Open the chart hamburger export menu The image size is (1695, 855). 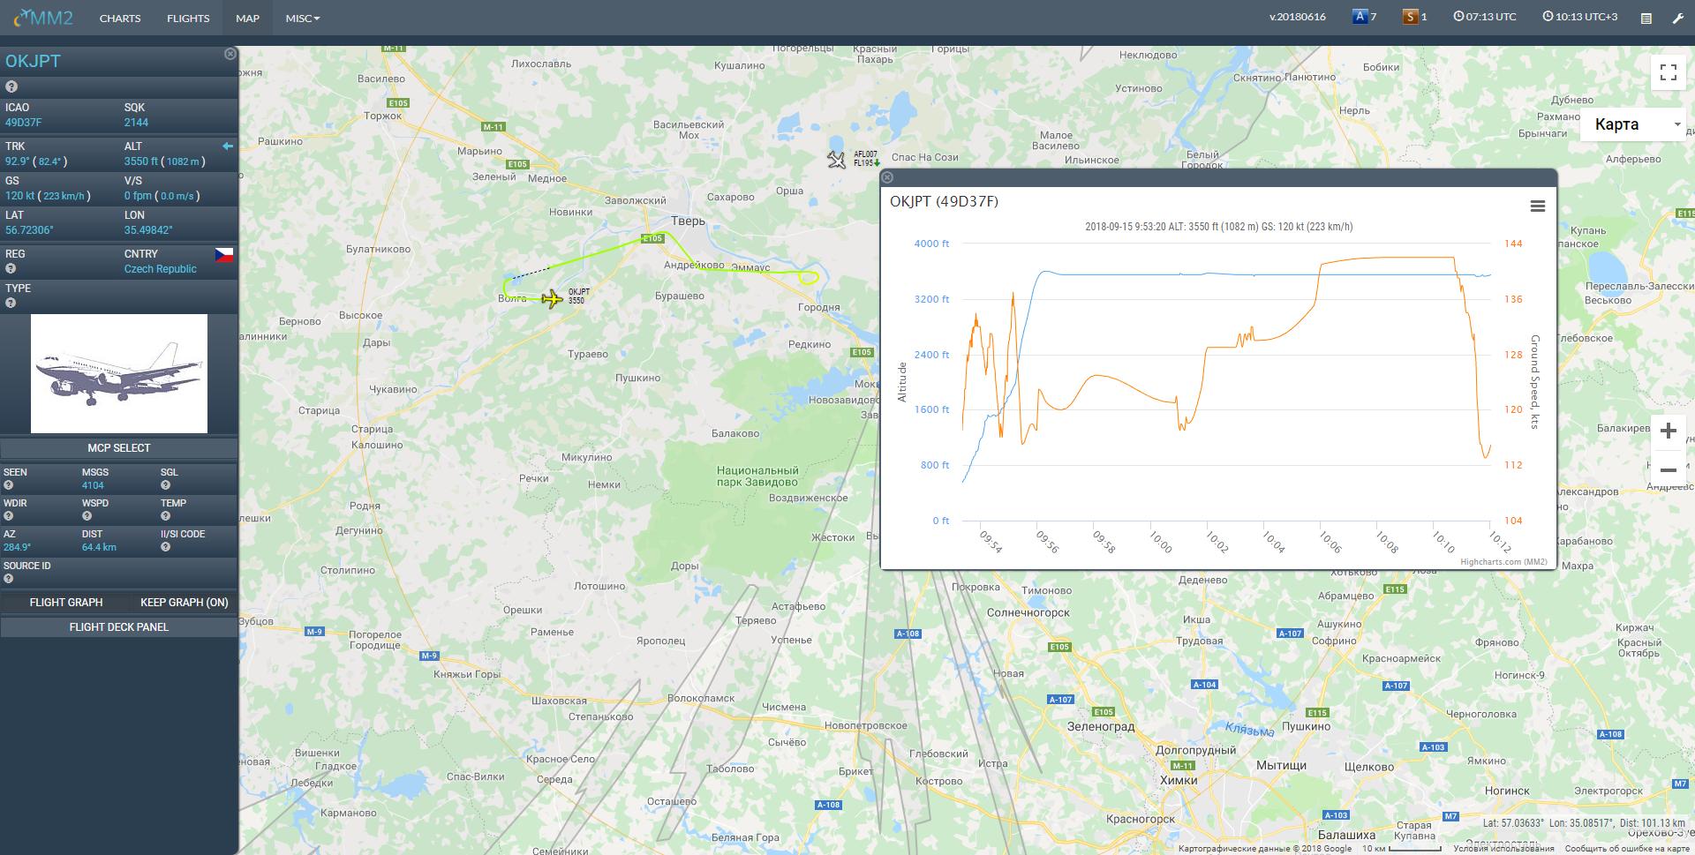pyautogui.click(x=1537, y=206)
